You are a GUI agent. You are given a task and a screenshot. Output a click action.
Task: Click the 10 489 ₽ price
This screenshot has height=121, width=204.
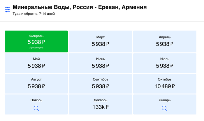pyautogui.click(x=165, y=86)
